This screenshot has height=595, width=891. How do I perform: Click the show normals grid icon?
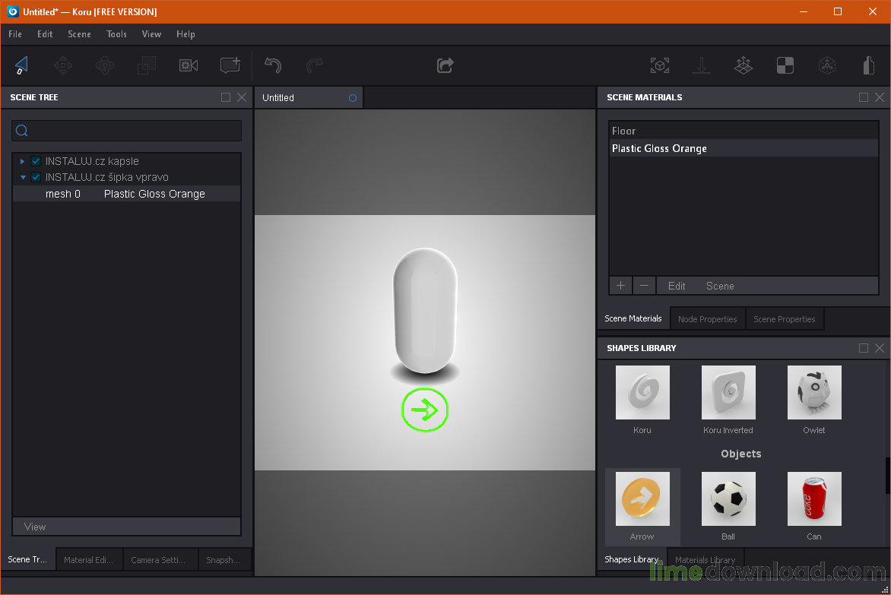pos(744,65)
